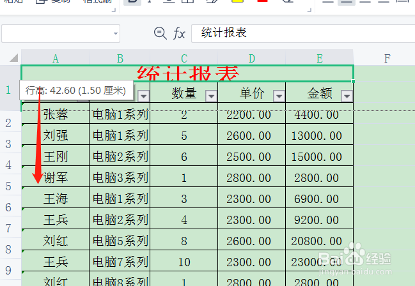Select the amount cell 13000.00
Screen dimensions: 415x286
320,135
